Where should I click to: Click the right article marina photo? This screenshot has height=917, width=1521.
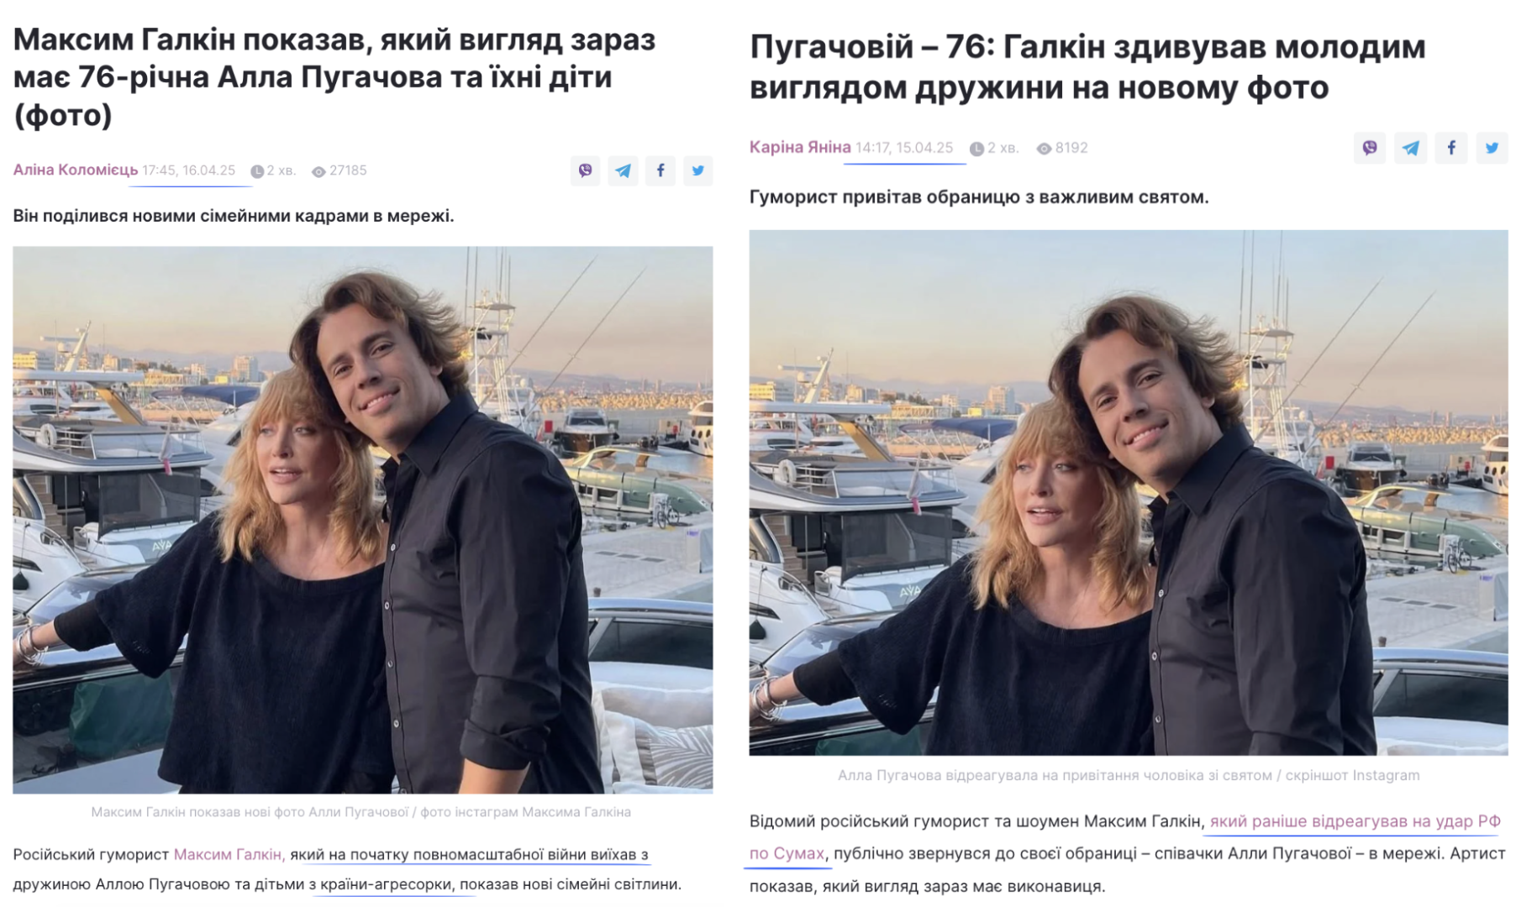click(1129, 493)
